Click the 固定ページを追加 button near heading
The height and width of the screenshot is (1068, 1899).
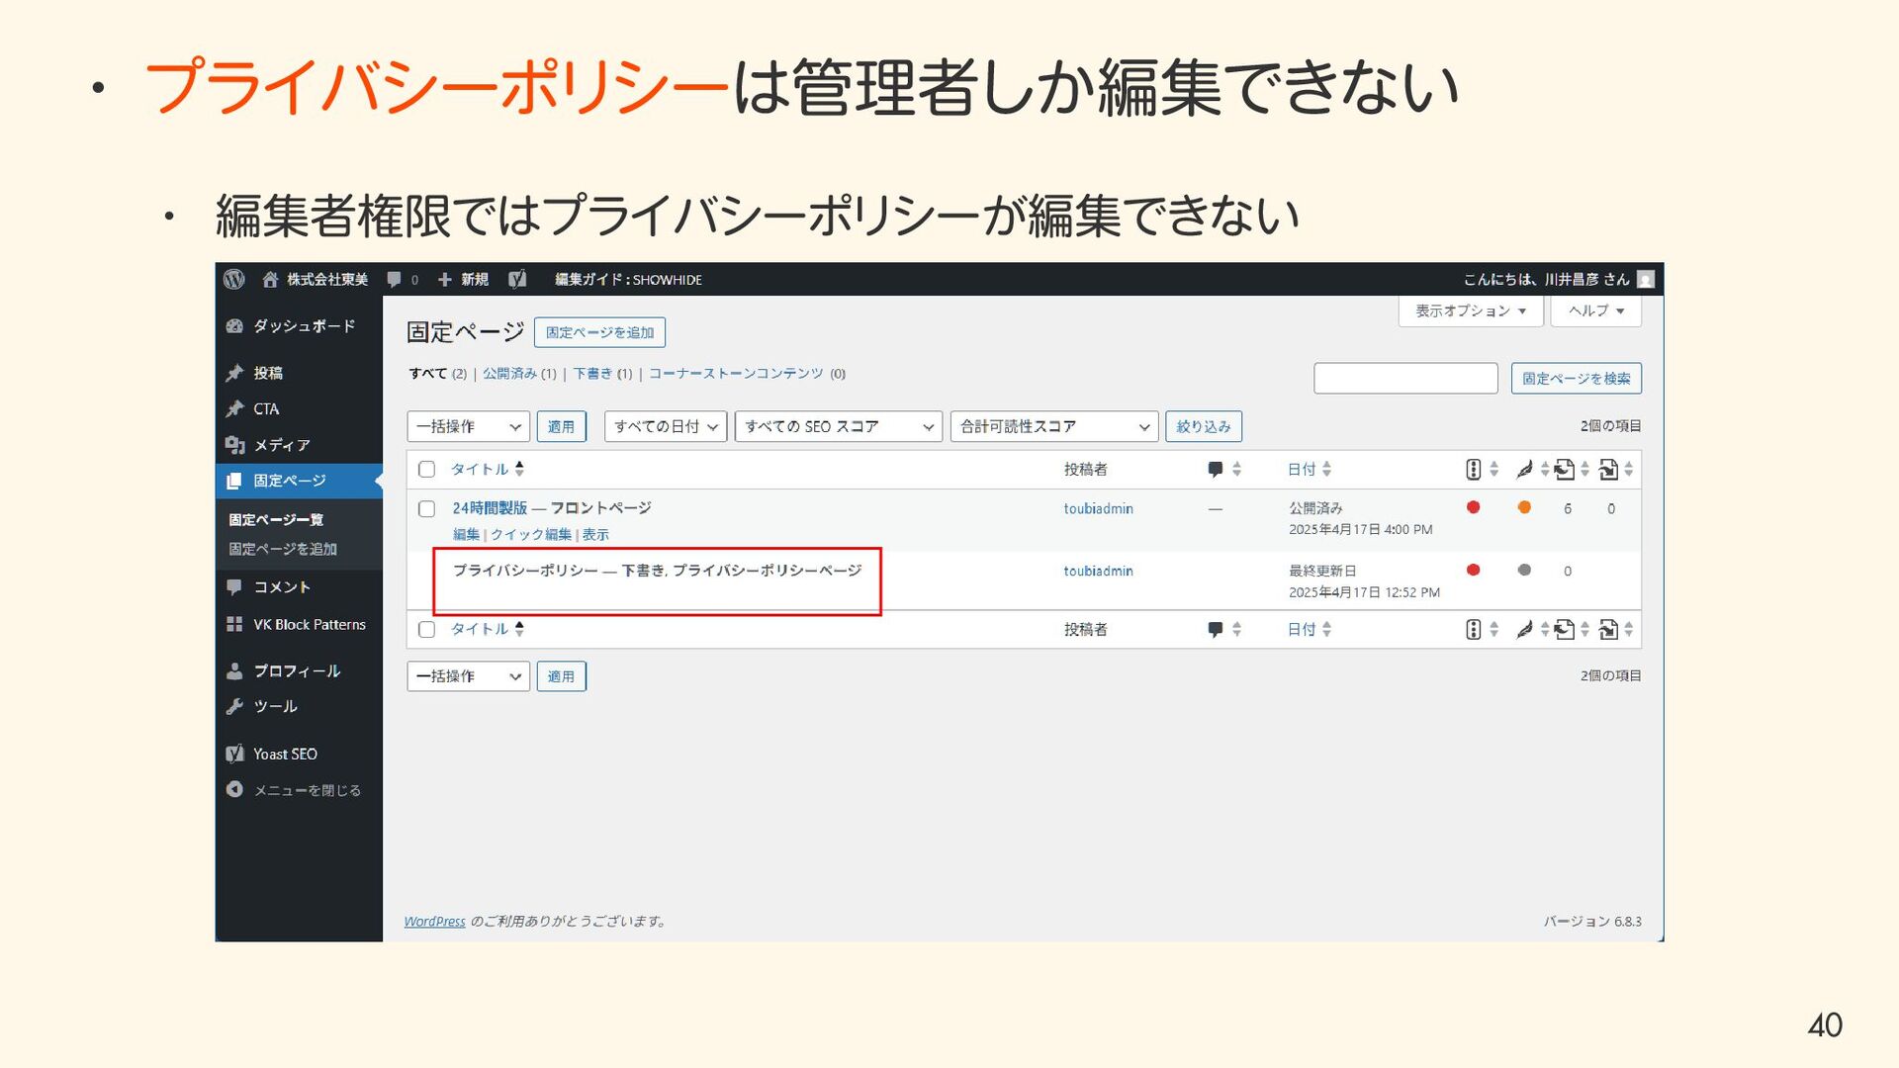[x=599, y=332]
